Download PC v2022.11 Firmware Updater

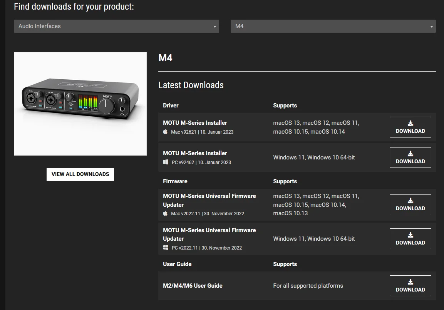coord(410,239)
